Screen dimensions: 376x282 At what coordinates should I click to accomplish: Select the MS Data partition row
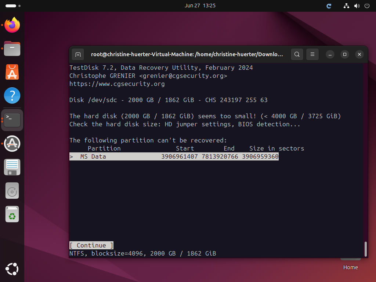(x=174, y=156)
